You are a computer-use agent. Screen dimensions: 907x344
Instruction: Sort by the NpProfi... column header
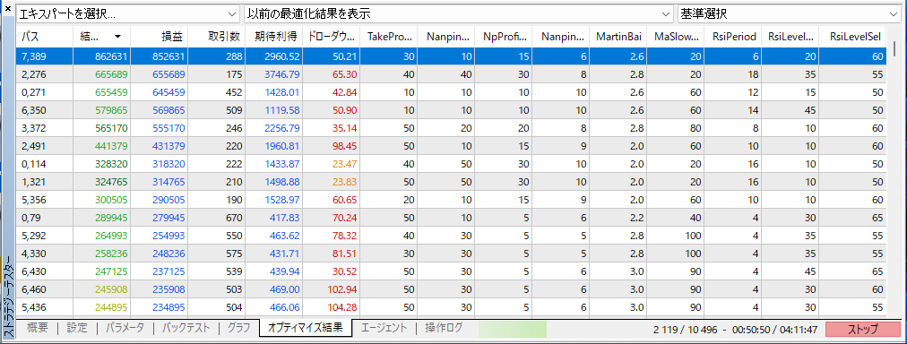tap(504, 37)
